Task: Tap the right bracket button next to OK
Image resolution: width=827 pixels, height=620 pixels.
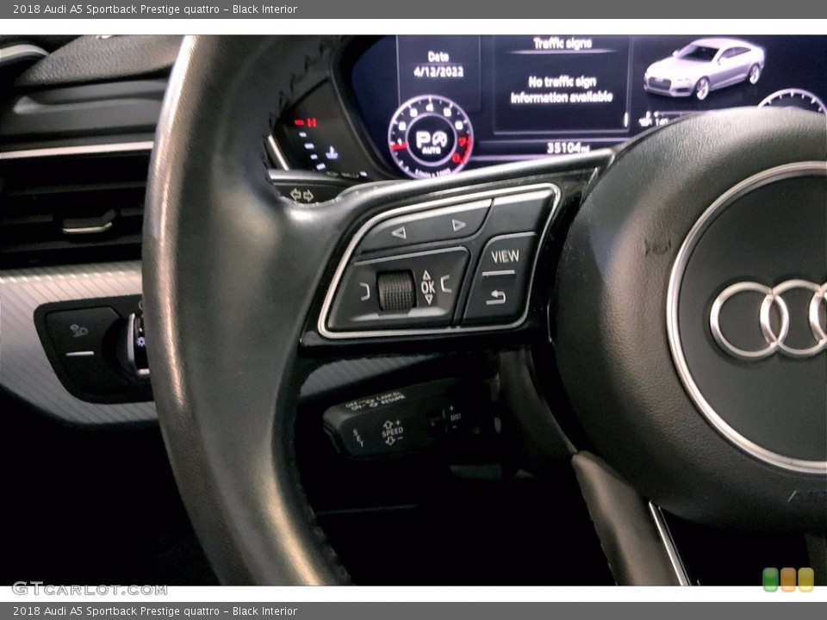Action: 445,284
